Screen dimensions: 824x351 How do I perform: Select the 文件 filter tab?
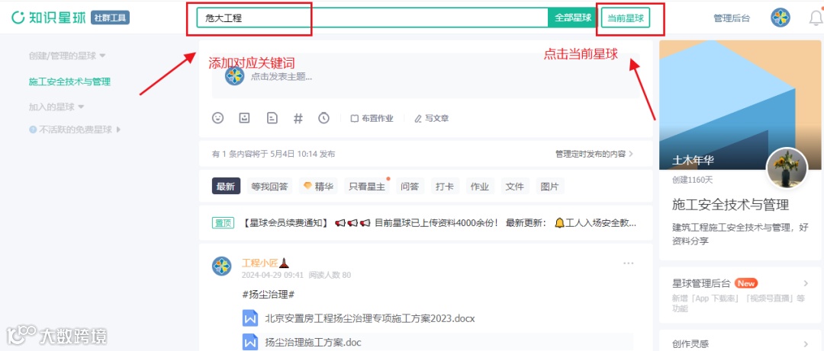(514, 187)
